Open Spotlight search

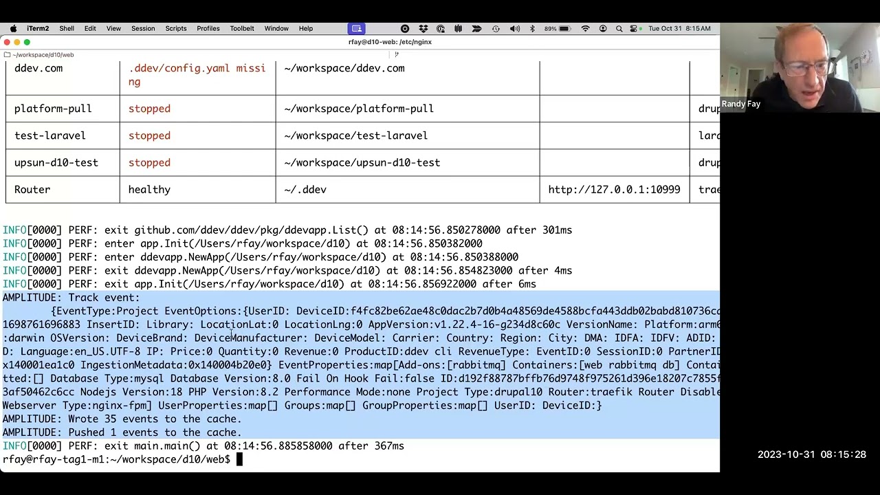point(619,29)
